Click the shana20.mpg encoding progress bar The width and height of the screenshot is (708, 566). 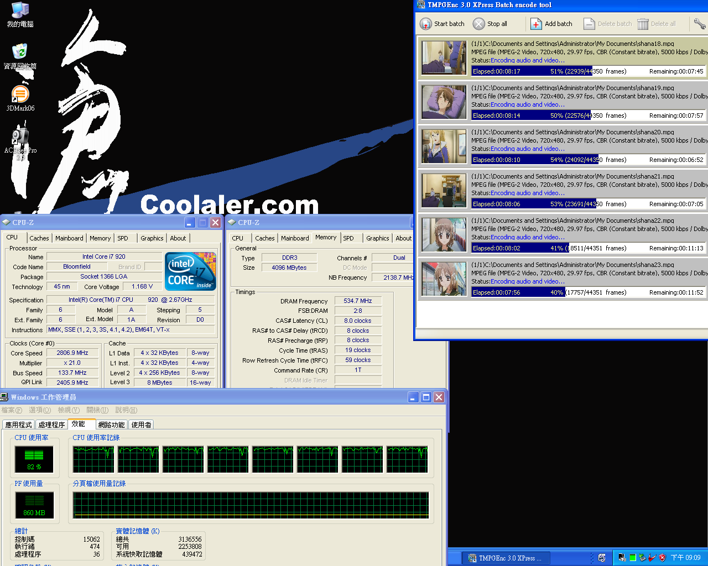[x=589, y=160]
